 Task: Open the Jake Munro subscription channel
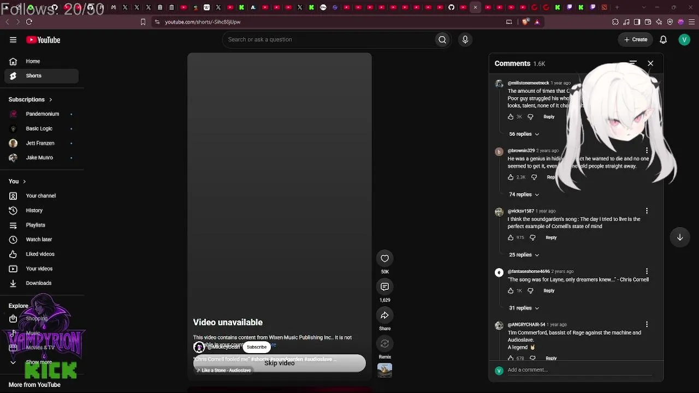point(42,158)
